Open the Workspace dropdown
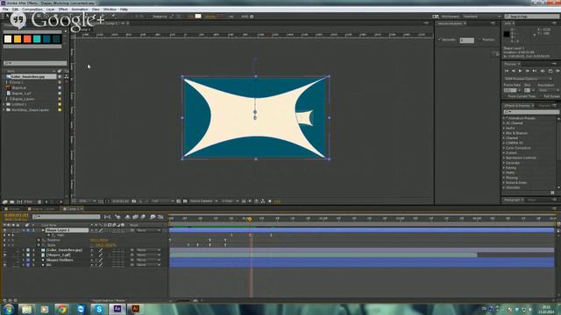Screen dimensions: 561x315 point(481,17)
